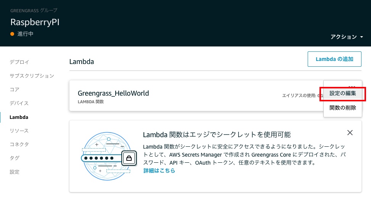Select the Lambda sidebar item

19,117
